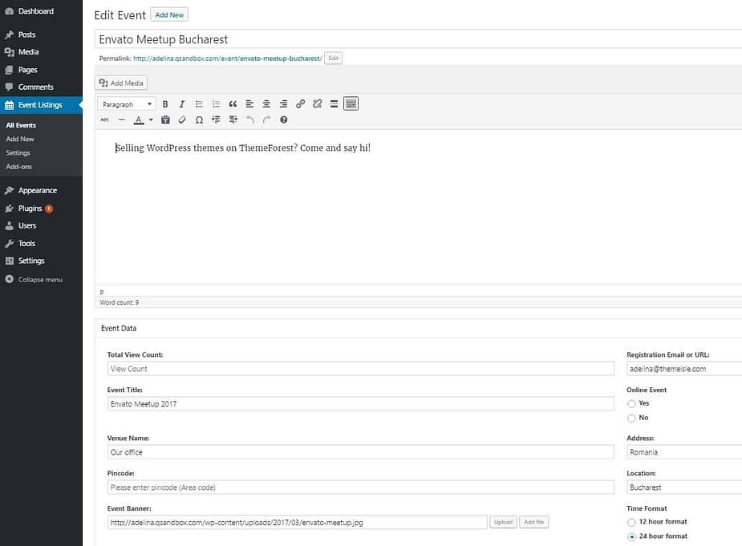This screenshot has width=742, height=546.
Task: Open Users menu
Action: coord(41,225)
